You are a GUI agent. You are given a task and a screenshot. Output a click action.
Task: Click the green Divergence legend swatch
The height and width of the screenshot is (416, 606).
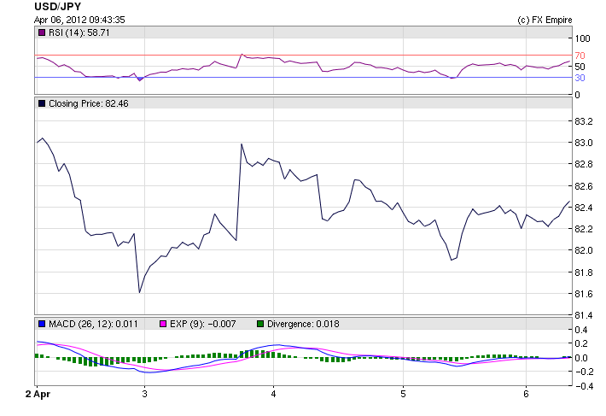(261, 324)
